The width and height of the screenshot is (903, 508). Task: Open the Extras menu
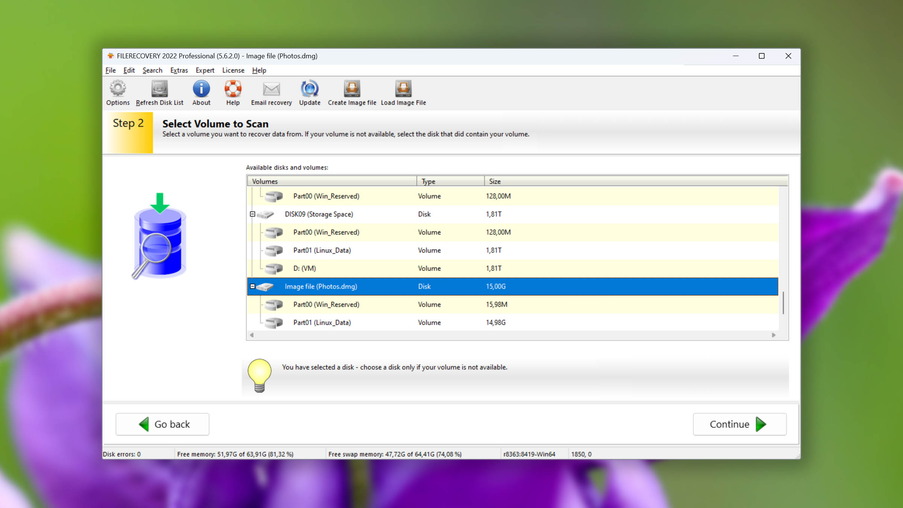[179, 70]
